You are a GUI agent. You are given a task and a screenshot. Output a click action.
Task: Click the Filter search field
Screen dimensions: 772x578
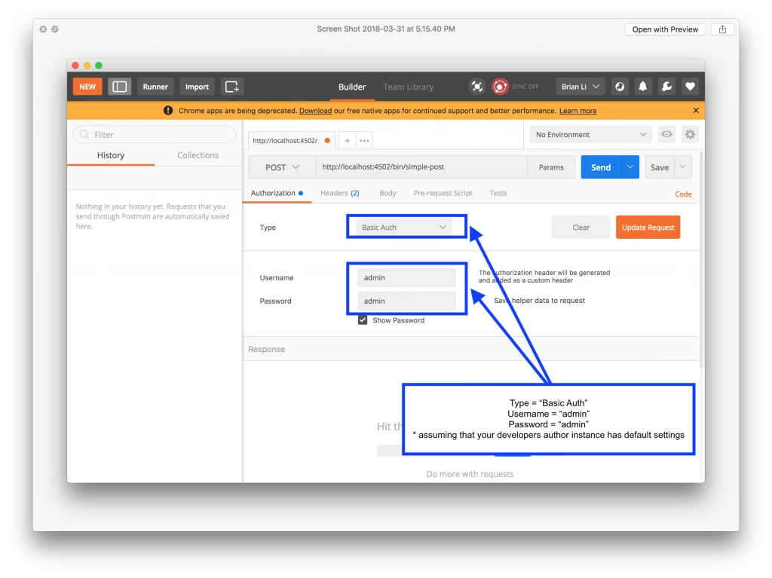pyautogui.click(x=155, y=134)
